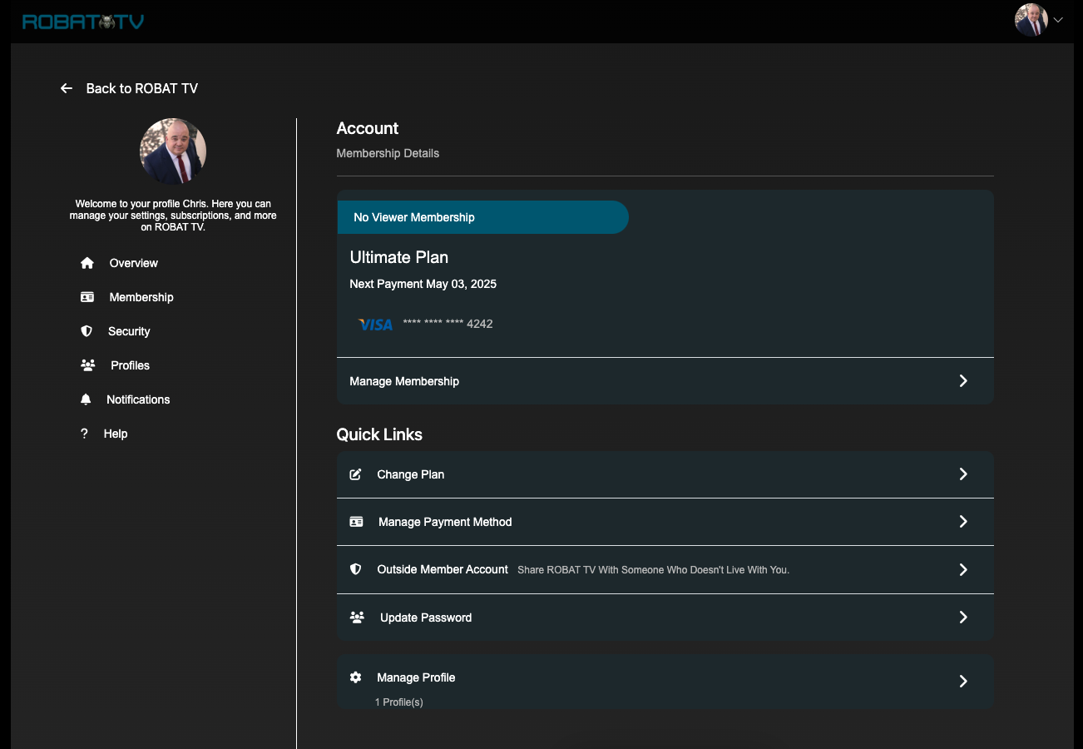Click the Outside Member Account shield icon
Screen dimensions: 1083x749
356,569
